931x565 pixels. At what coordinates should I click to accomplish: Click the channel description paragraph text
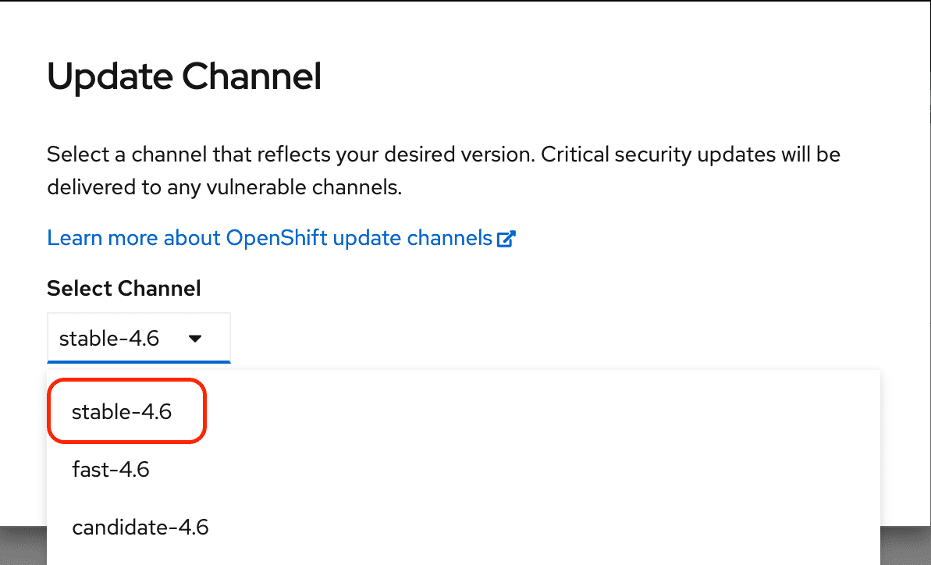(443, 171)
